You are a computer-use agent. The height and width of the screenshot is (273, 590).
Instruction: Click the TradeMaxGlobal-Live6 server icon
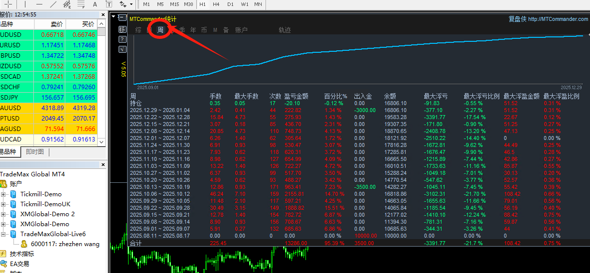13,234
